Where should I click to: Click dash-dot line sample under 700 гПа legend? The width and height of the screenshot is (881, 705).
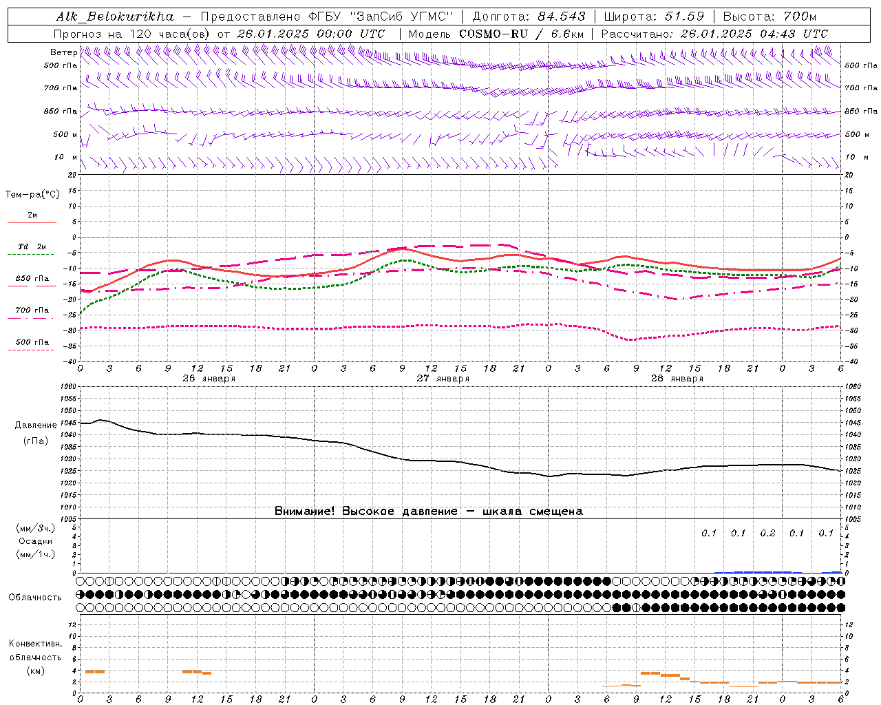(x=30, y=318)
